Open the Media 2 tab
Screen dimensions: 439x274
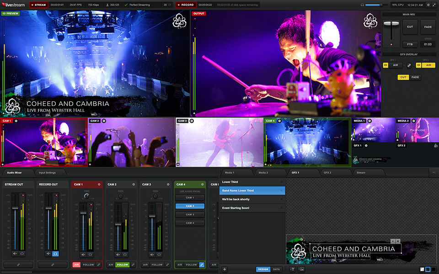point(263,173)
